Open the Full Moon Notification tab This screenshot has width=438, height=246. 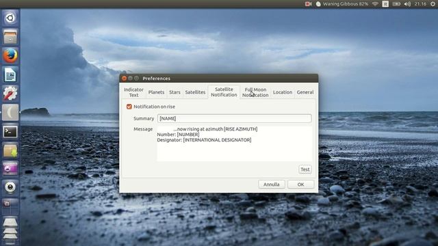[x=255, y=92]
